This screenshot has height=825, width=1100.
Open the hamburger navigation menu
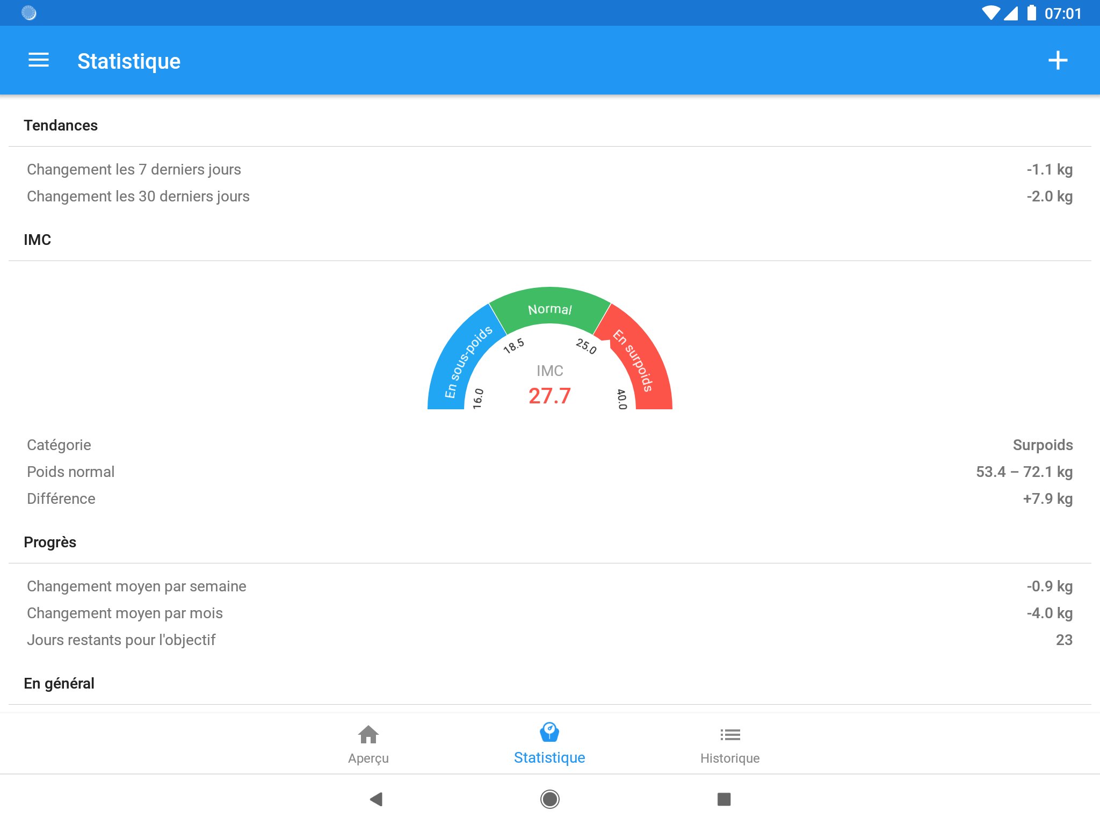(x=39, y=60)
